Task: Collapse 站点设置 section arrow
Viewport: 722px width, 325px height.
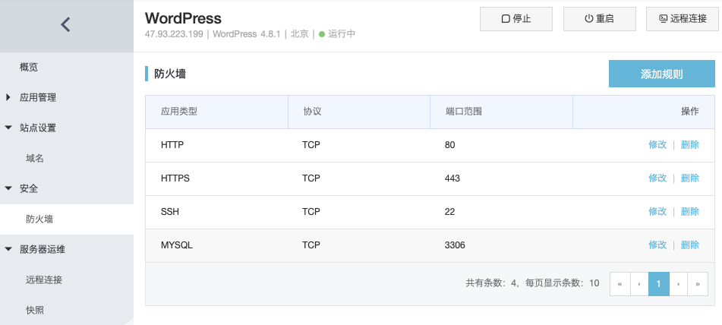Action: click(8, 128)
